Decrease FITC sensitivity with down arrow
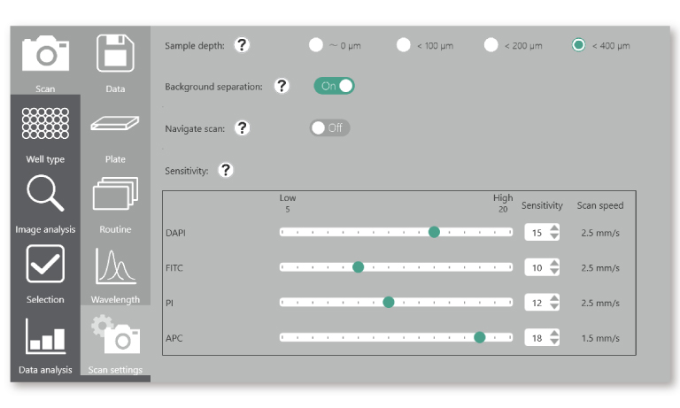The image size is (680, 408). pyautogui.click(x=555, y=272)
